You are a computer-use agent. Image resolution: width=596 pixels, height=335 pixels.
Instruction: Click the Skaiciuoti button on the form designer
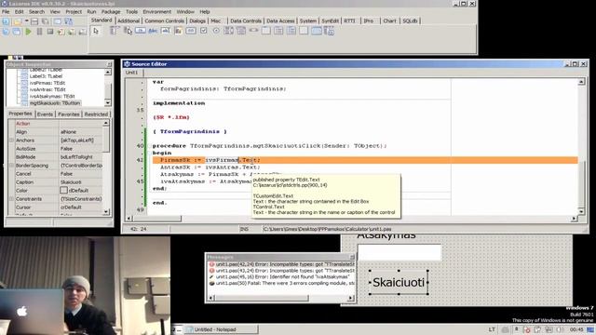click(x=399, y=282)
